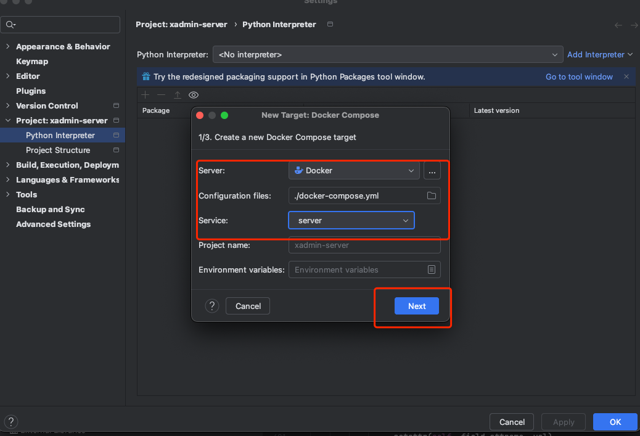640x436 pixels.
Task: Open Add Interpreter menu
Action: [599, 54]
